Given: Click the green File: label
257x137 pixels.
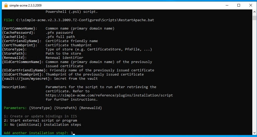Looking at the screenshot, I should coord(9,20).
